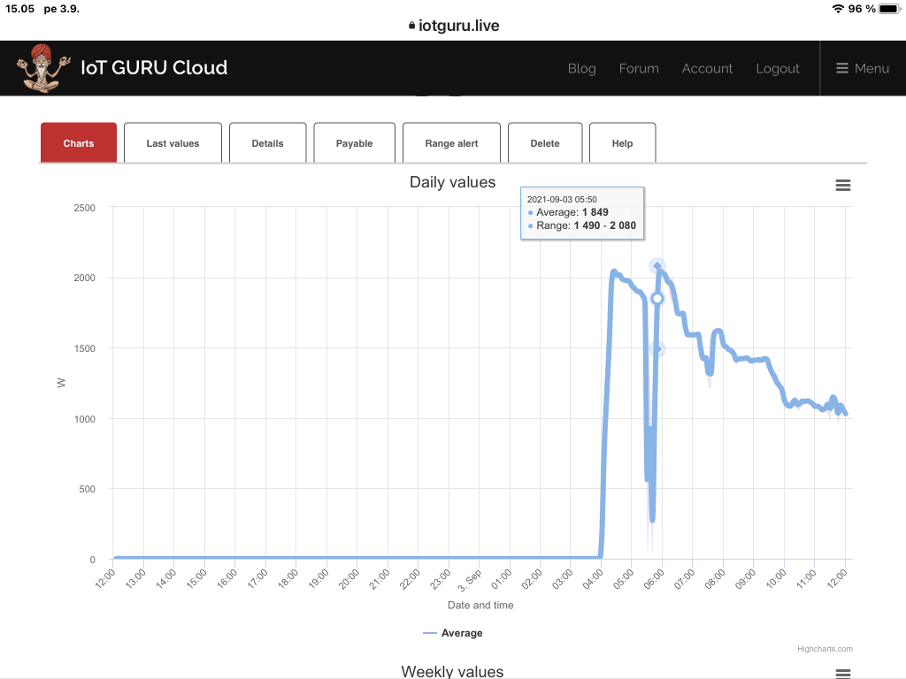The height and width of the screenshot is (679, 906).
Task: Switch to the Charts tab
Action: [79, 142]
